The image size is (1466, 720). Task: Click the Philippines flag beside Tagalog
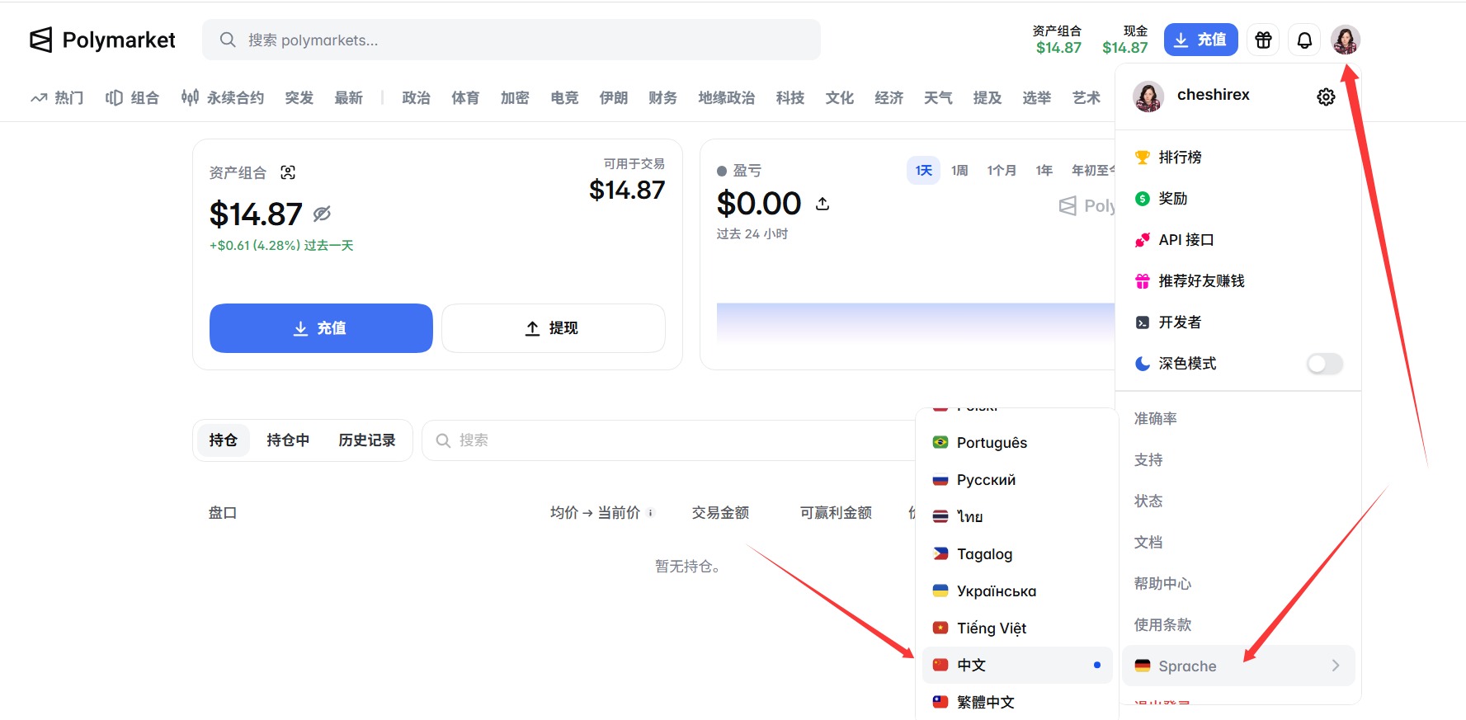coord(940,553)
